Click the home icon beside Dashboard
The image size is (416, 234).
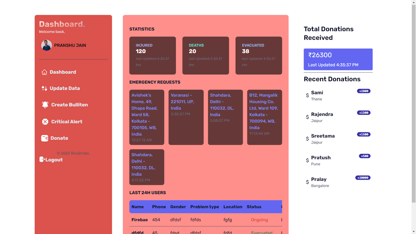click(44, 72)
